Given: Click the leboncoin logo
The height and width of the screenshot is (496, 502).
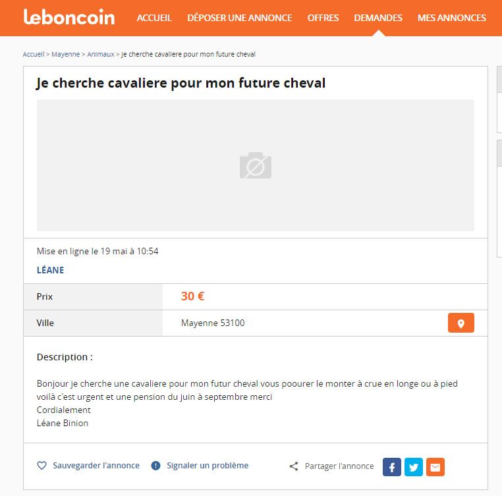Looking at the screenshot, I should click(69, 18).
